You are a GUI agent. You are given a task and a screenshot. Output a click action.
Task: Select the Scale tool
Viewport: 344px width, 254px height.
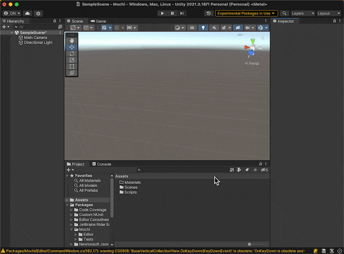(x=72, y=60)
